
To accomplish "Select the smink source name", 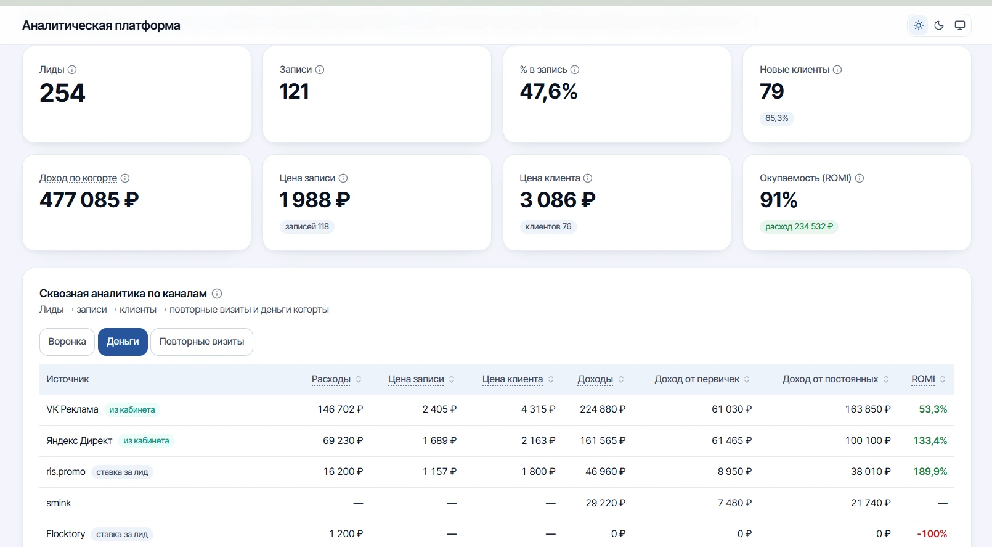I will 59,503.
